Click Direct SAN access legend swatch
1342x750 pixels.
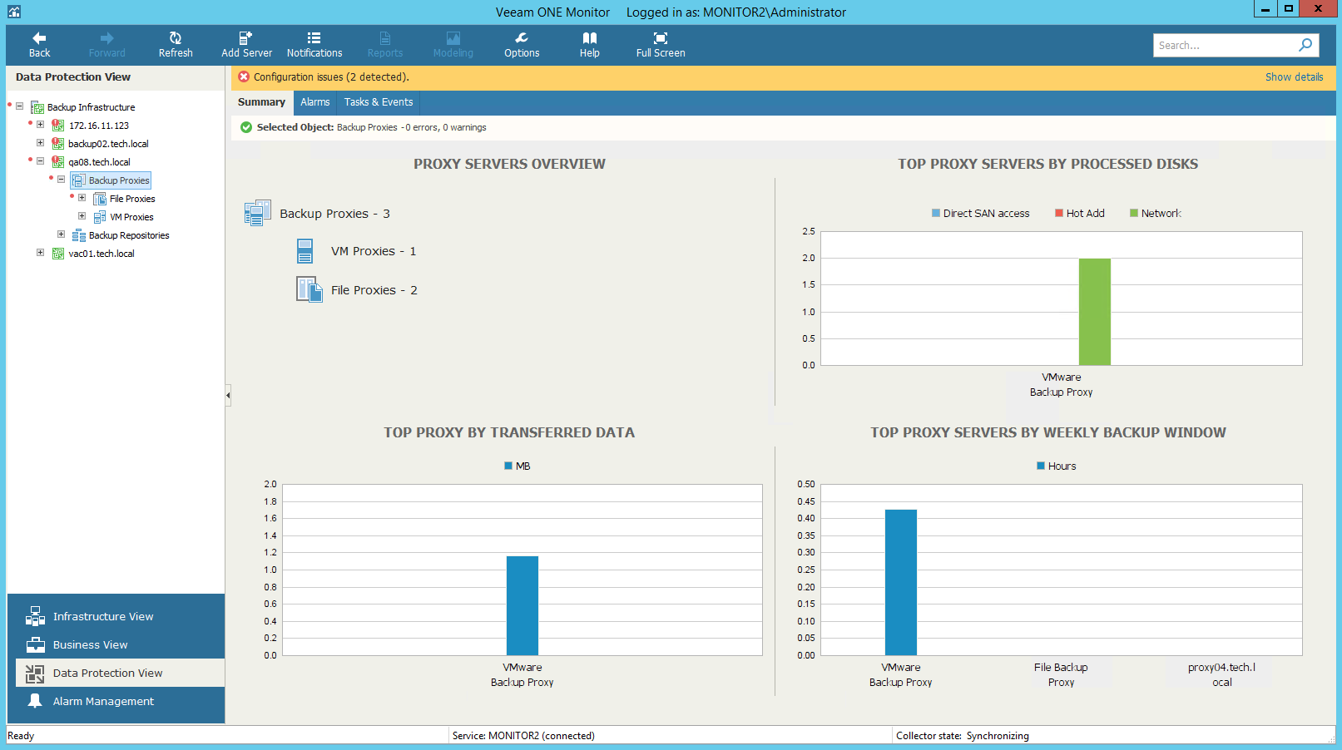pos(936,214)
